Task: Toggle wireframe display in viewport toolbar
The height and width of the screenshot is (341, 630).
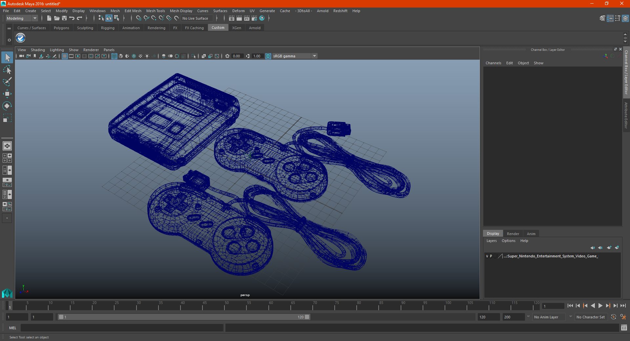Action: point(114,56)
